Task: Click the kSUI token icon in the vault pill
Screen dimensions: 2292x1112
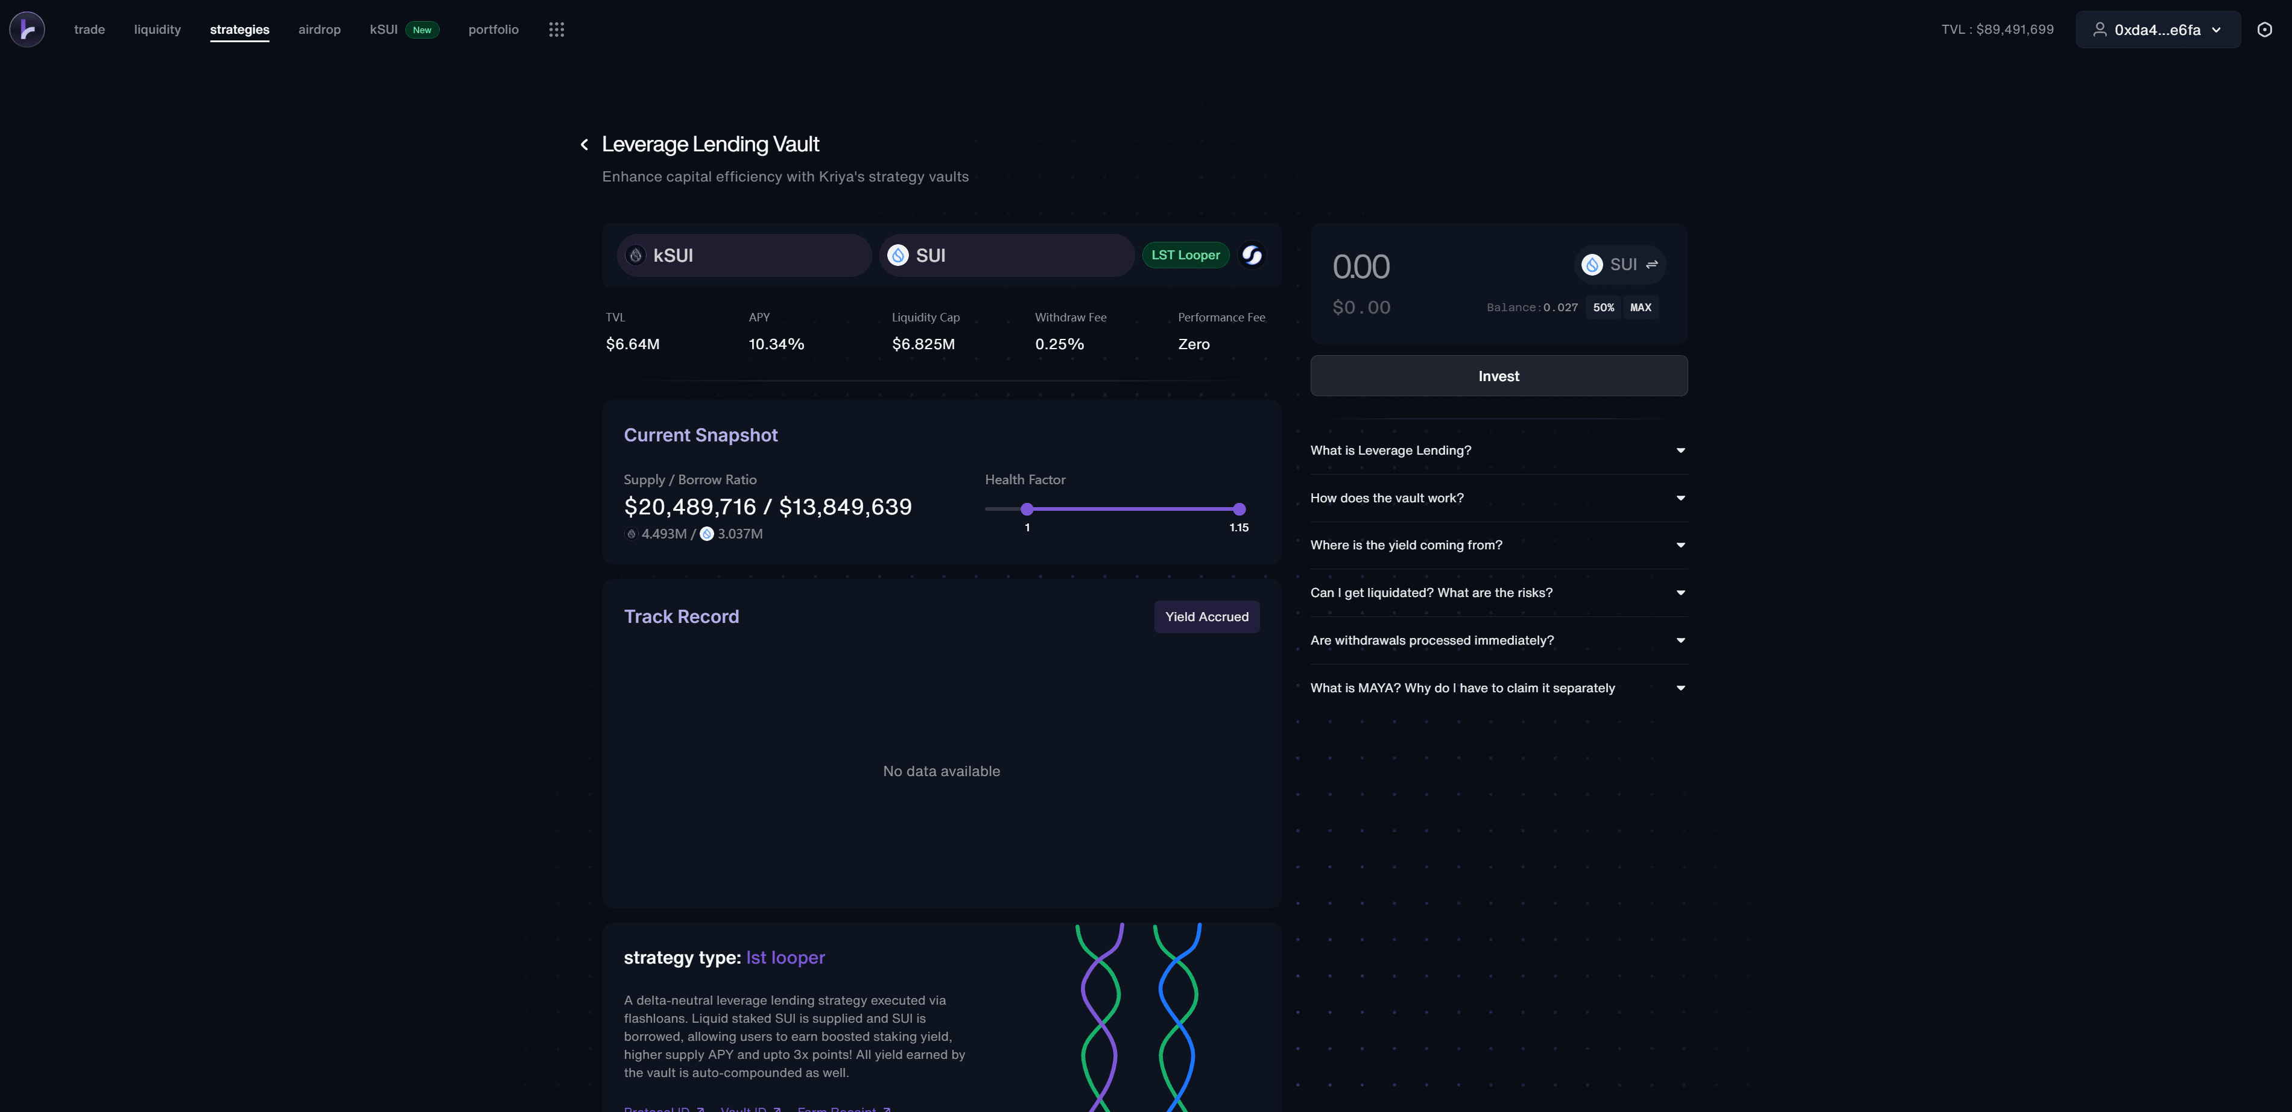Action: click(635, 255)
